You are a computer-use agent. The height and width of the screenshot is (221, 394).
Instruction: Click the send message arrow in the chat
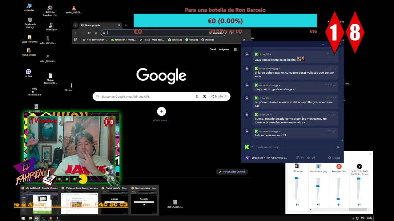click(x=338, y=147)
